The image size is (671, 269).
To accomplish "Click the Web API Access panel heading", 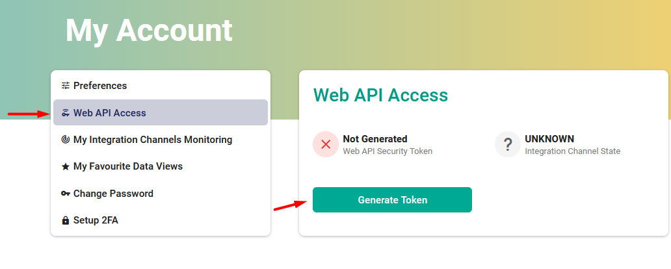I will pyautogui.click(x=380, y=96).
